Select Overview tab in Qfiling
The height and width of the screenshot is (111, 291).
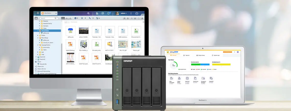click(x=174, y=55)
